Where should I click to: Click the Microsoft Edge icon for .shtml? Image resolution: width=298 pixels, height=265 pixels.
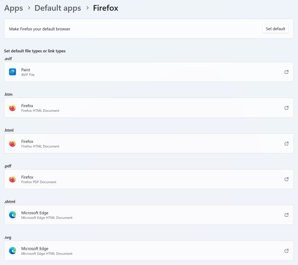[12, 215]
